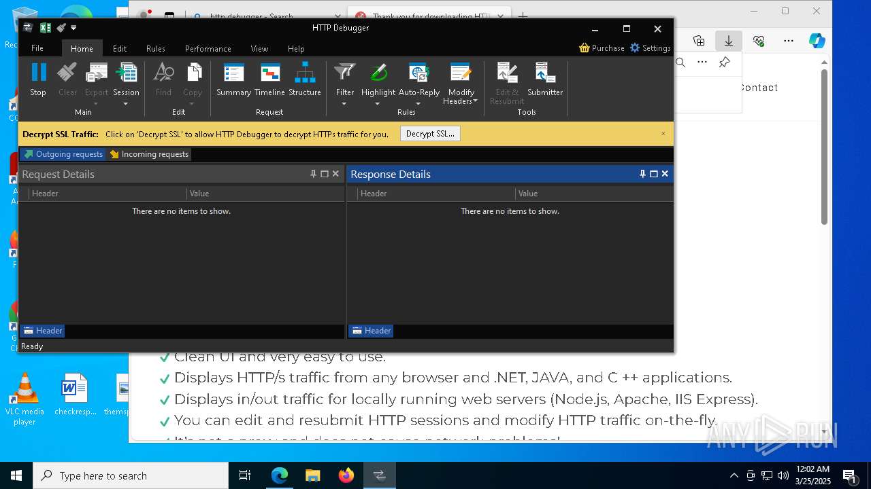Click the browser vertical scrollbar
This screenshot has width=871, height=489.
(824, 146)
